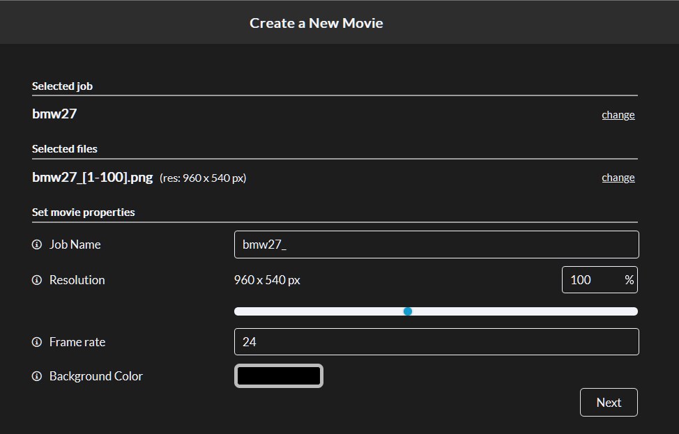Click the Background Color label
Image resolution: width=679 pixels, height=434 pixels.
pos(96,376)
